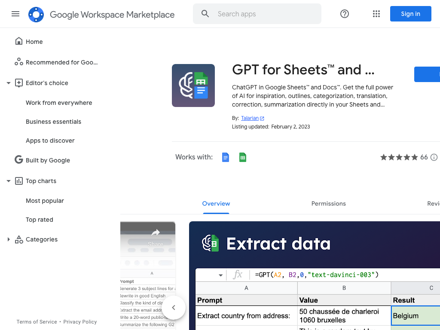Click the blue Install button
This screenshot has width=440, height=330.
(x=427, y=74)
